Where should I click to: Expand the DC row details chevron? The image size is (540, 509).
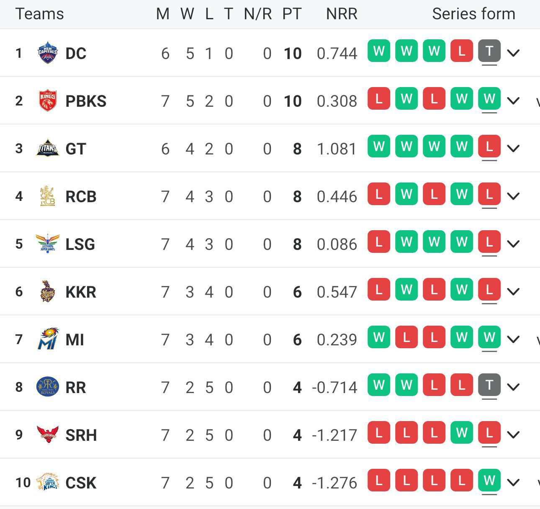(x=513, y=53)
